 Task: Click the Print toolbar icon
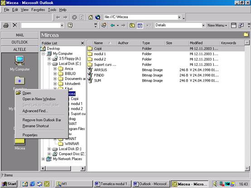click(6, 25)
